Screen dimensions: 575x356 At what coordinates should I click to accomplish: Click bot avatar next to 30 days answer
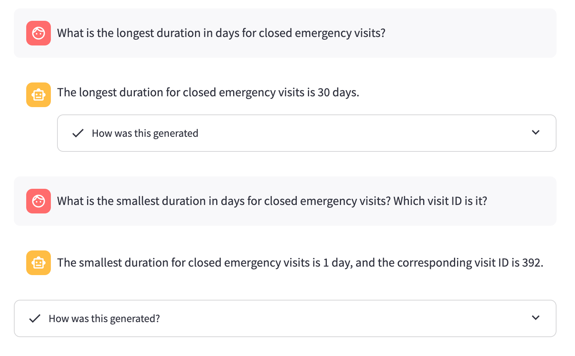point(39,95)
